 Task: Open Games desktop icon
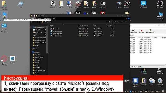(119, 4)
